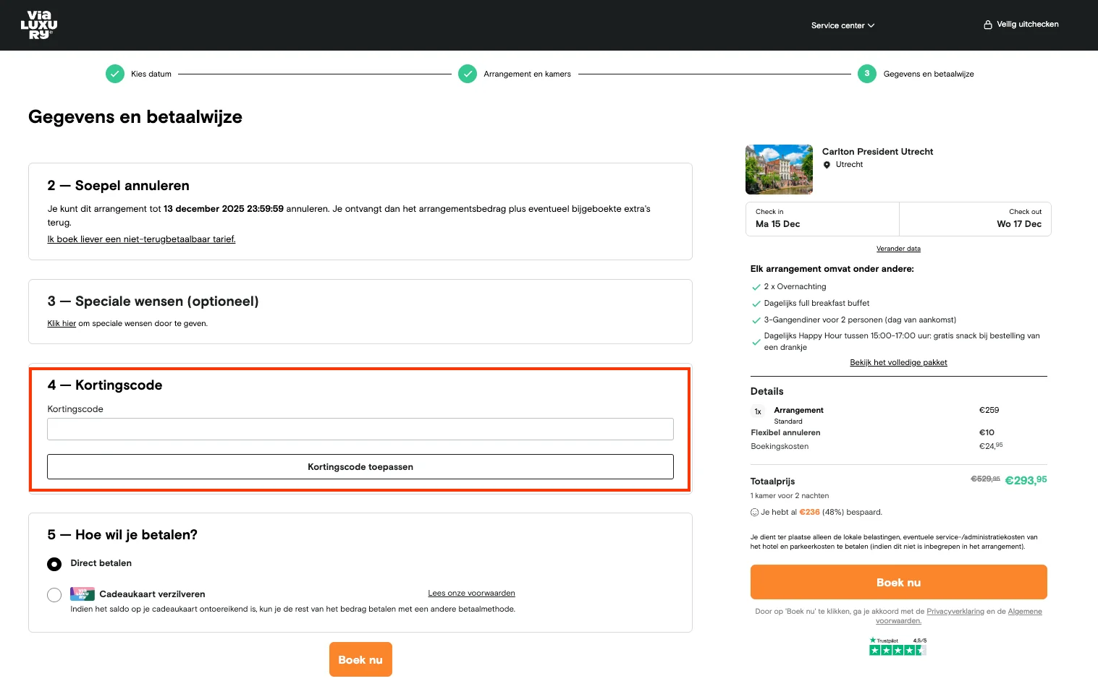Click the gift card icon
1098x689 pixels.
tap(83, 594)
